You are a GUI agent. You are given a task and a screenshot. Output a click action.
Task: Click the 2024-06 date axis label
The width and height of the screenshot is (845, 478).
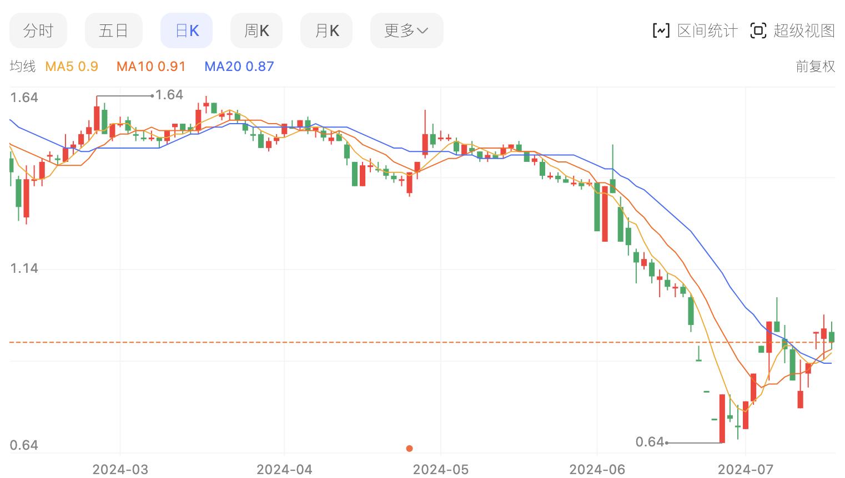(x=597, y=470)
